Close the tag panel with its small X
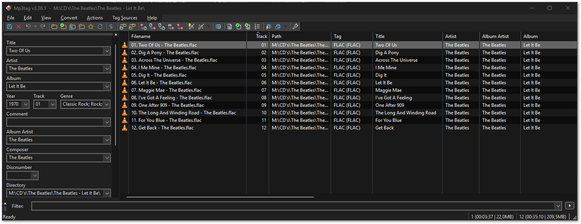The image size is (581, 224). (x=116, y=35)
